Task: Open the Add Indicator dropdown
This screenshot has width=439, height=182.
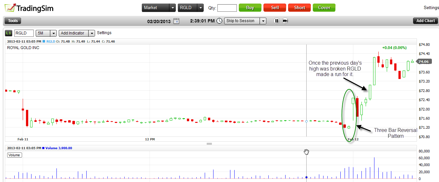Action: (92, 33)
